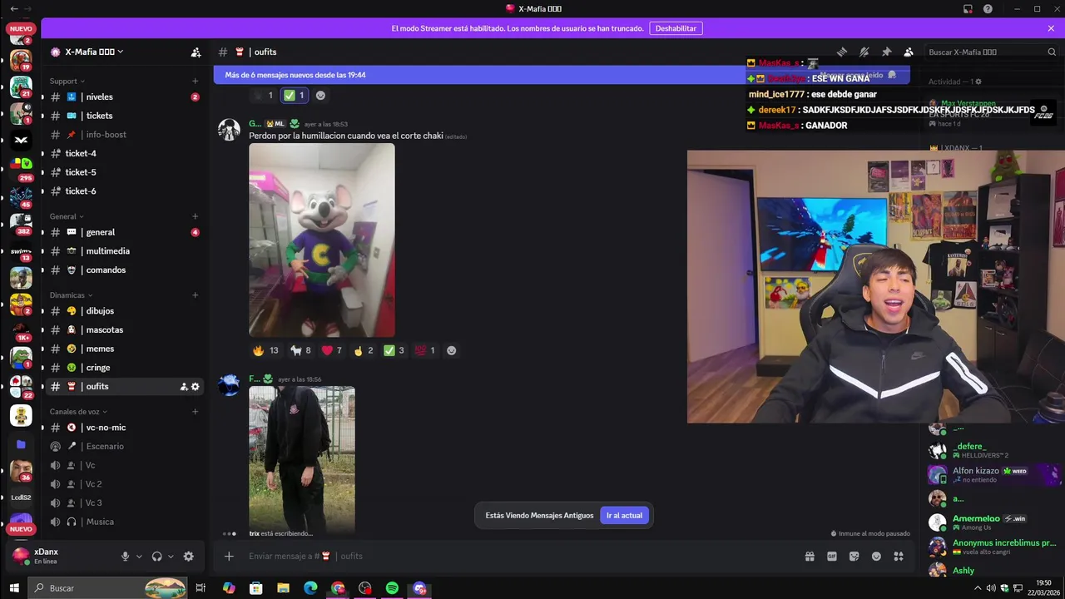This screenshot has width=1065, height=599.
Task: Toggle green checkmark reaction showing 1
Action: (295, 96)
